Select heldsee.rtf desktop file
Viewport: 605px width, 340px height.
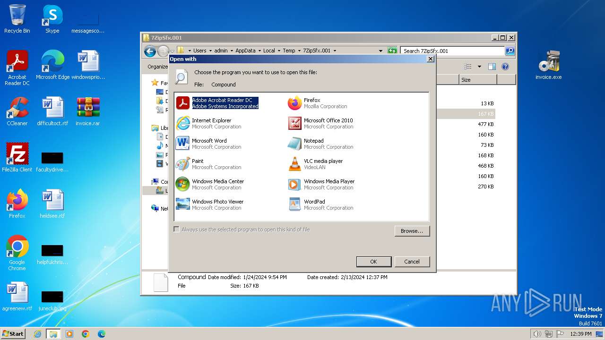click(x=52, y=204)
